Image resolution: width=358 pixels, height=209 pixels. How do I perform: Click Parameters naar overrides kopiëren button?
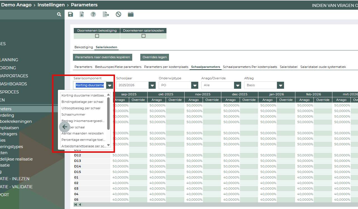point(102,57)
